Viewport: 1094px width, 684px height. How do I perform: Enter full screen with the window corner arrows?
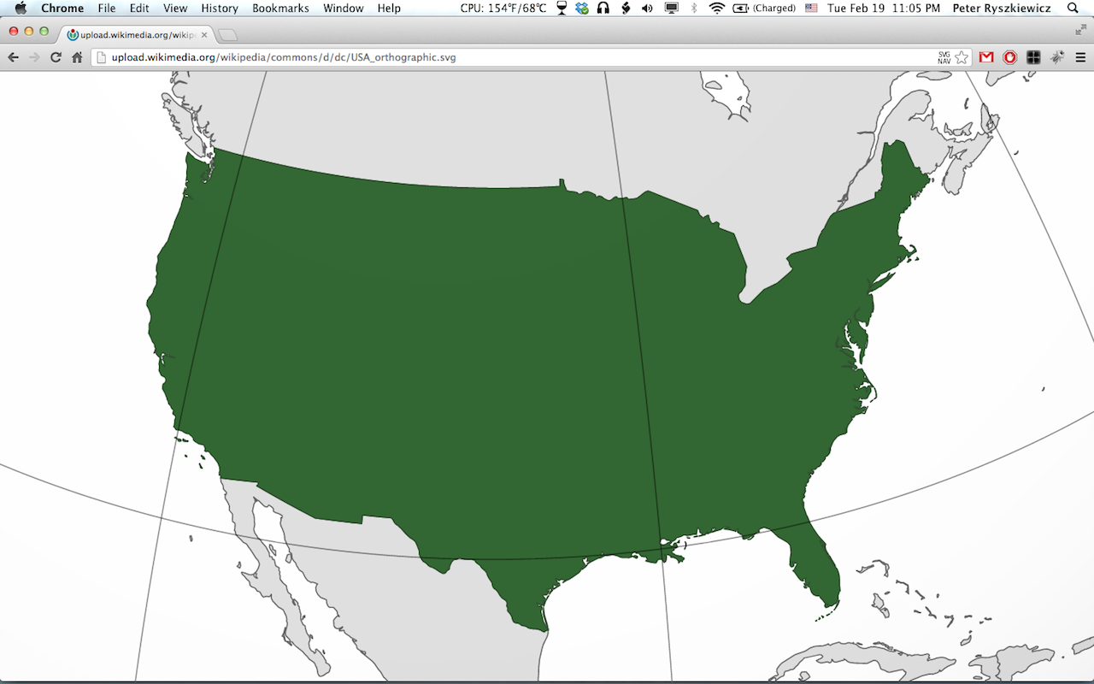tap(1081, 30)
